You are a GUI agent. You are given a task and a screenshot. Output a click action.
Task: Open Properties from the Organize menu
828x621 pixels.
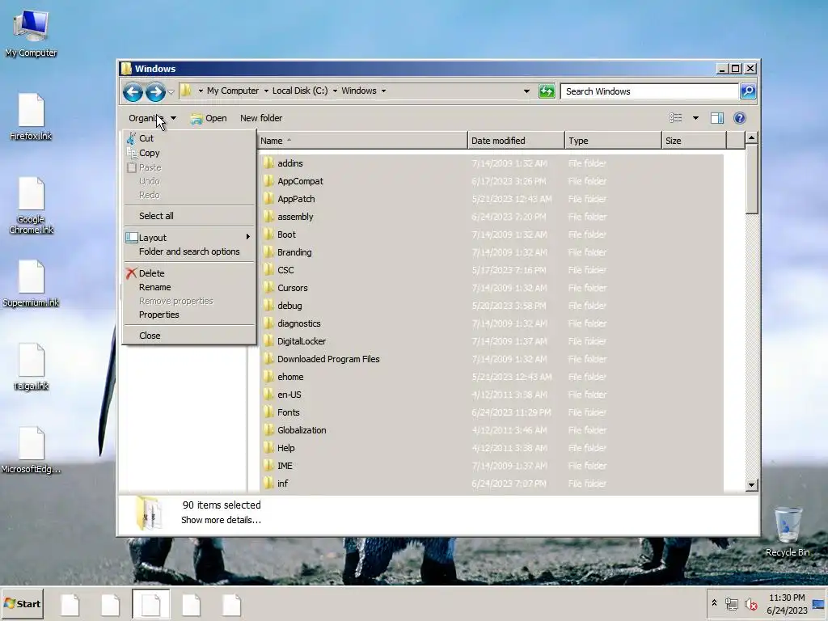pyautogui.click(x=189, y=315)
